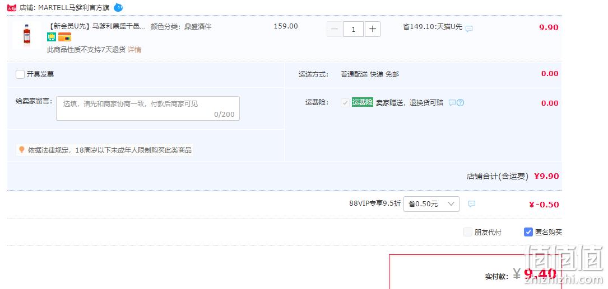The height and width of the screenshot is (289, 608).
Task: Open product title 【新会员U先】马爹利鼎盛干邑
Action: pos(96,27)
